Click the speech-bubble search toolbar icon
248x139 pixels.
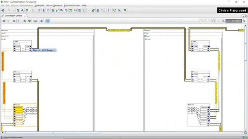[75, 10]
